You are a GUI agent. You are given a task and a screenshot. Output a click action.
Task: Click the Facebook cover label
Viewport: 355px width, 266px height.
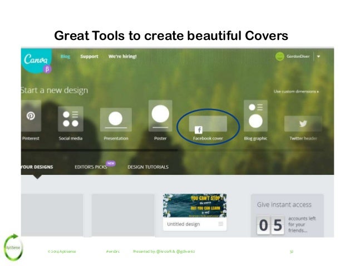[208, 138]
